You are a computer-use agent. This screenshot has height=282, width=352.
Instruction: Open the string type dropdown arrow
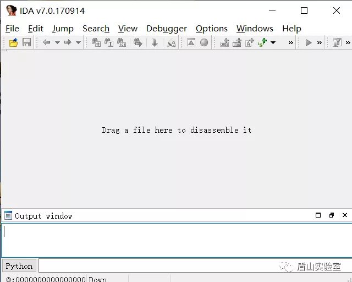coord(273,42)
